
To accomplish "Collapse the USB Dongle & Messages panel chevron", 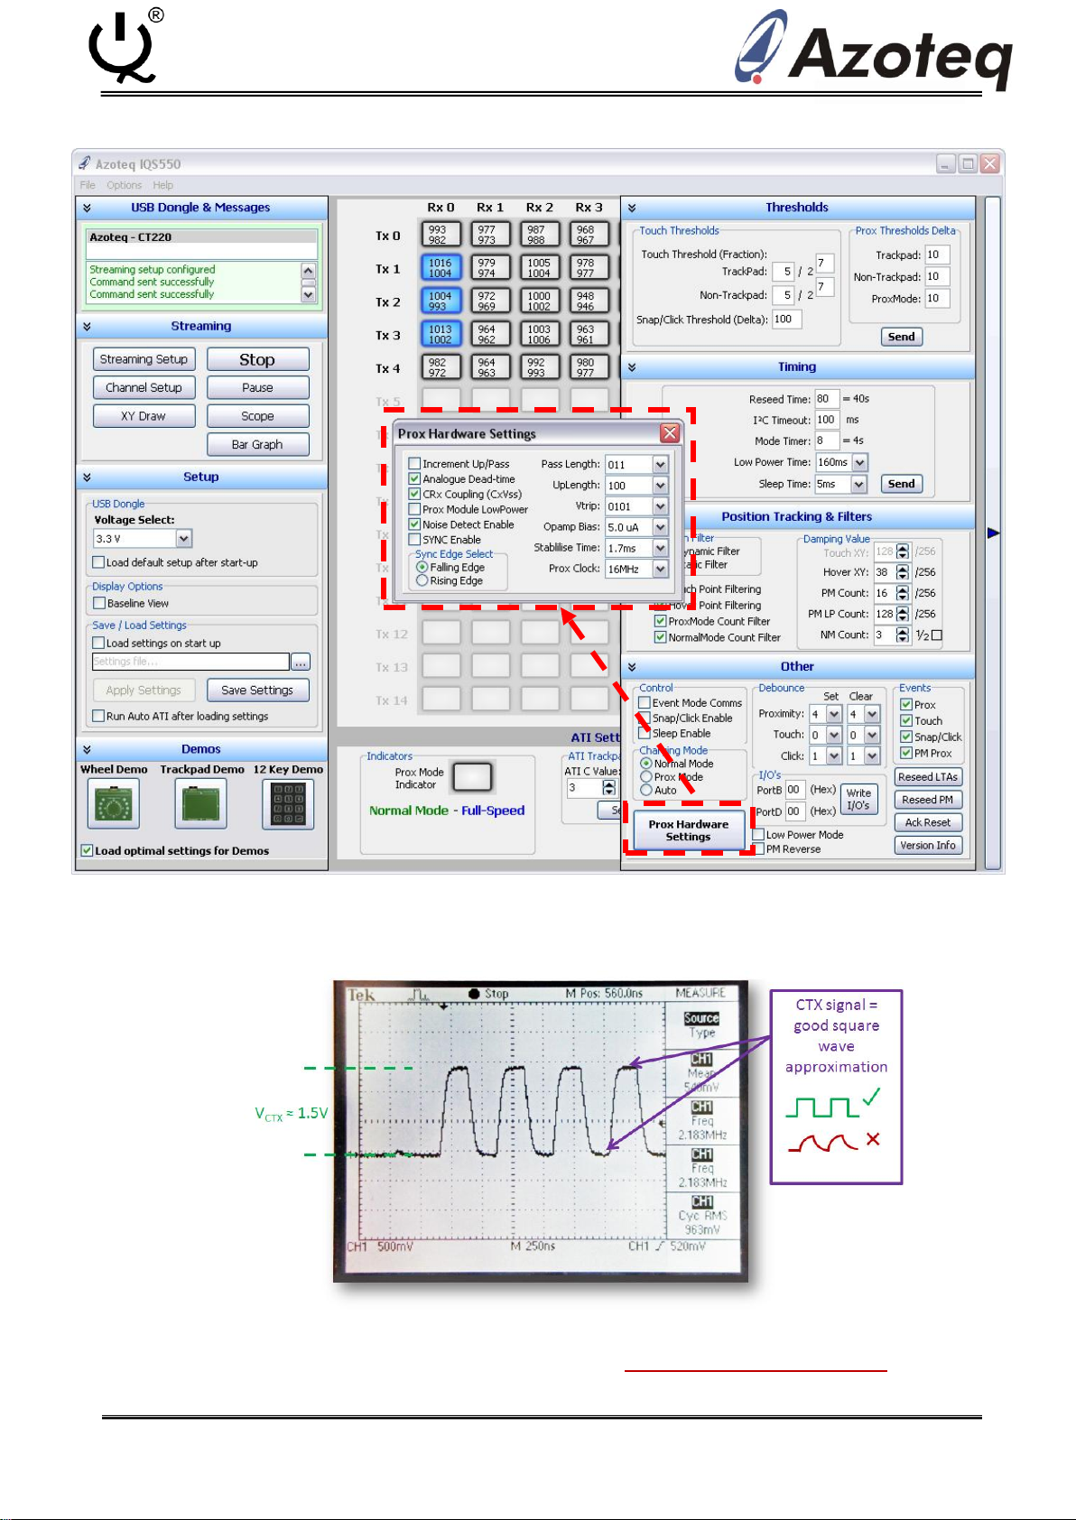I will tap(88, 208).
